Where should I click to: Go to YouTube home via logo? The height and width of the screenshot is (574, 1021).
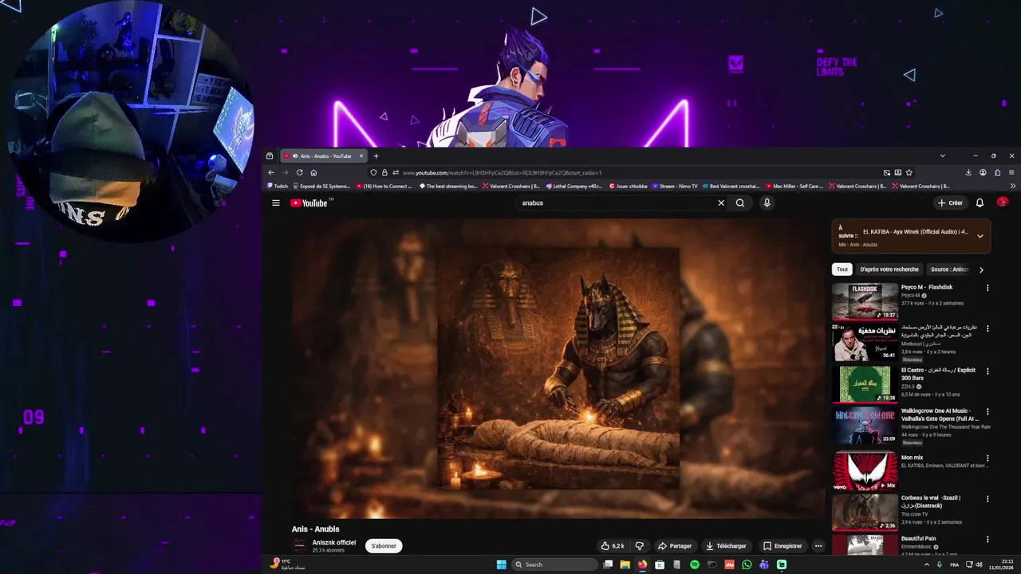coord(309,203)
